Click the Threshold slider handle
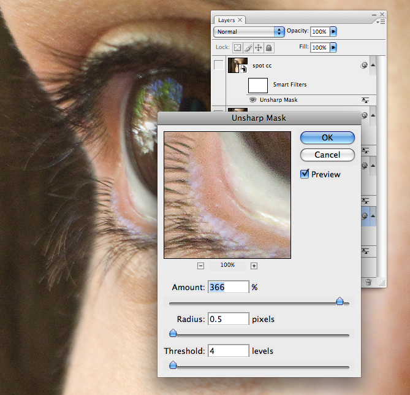 [x=173, y=365]
